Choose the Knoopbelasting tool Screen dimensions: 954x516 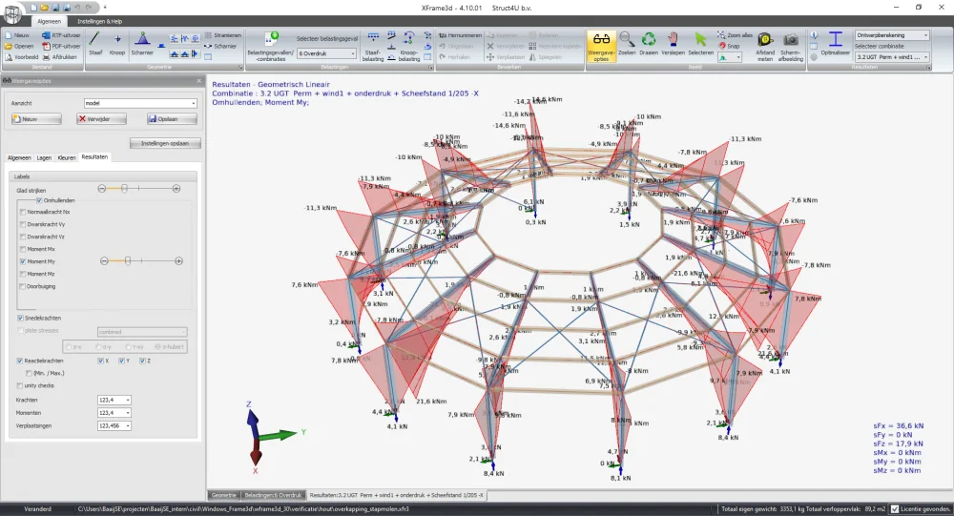[x=409, y=47]
